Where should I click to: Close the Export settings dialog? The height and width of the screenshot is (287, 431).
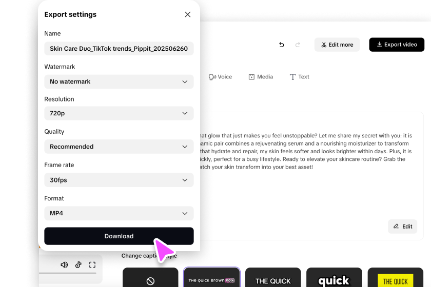point(188,14)
